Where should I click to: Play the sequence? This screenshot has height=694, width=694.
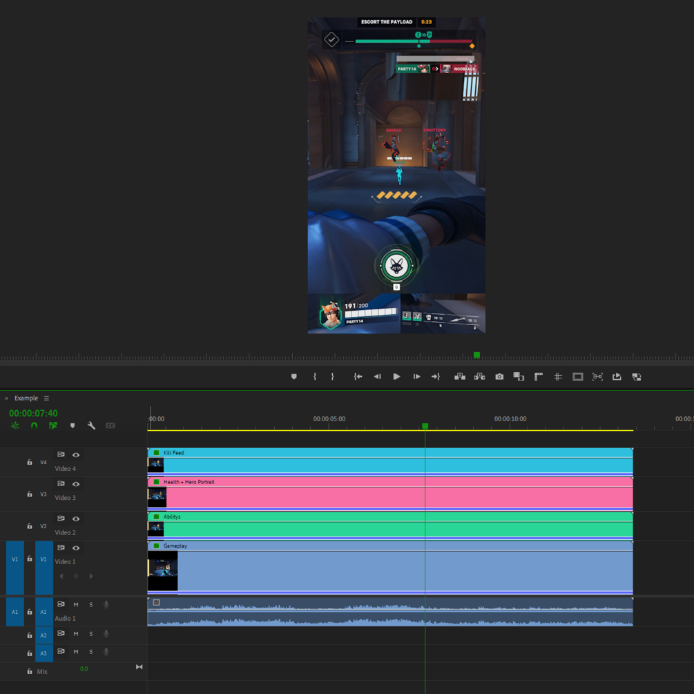[x=396, y=376]
